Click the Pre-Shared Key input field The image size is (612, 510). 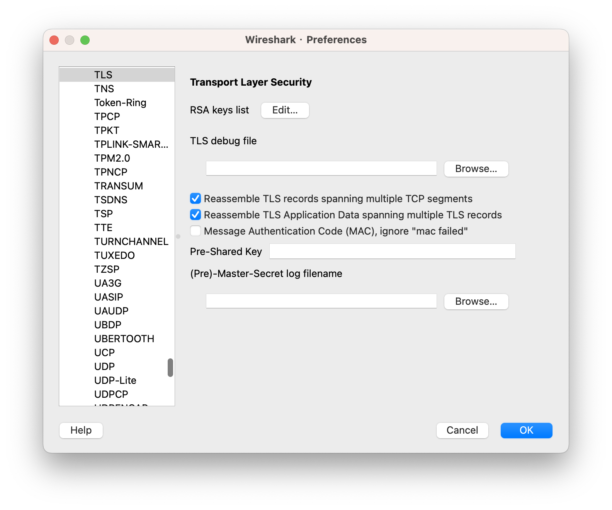tap(392, 251)
